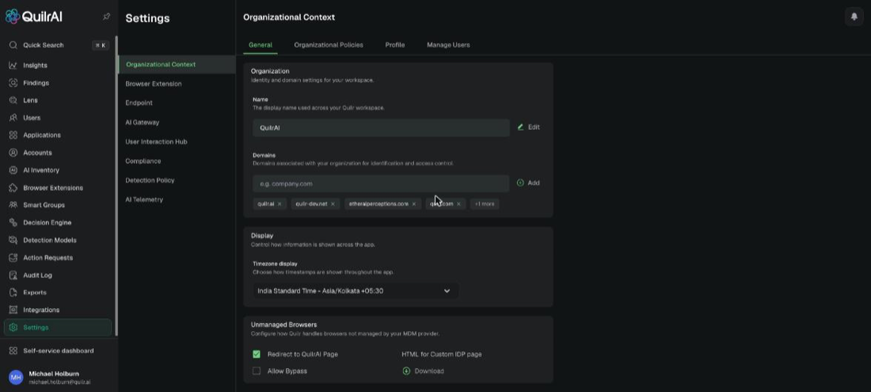Image resolution: width=871 pixels, height=392 pixels.
Task: Click the Insights chart icon
Action: click(x=13, y=66)
